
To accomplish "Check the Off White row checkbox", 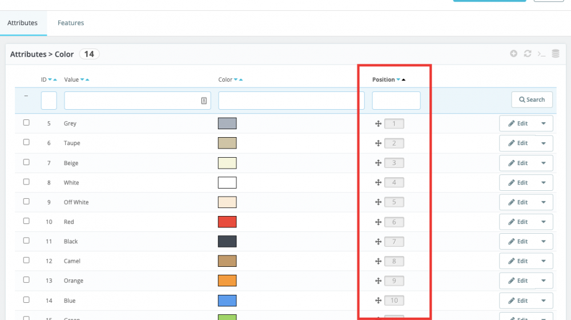I will coord(26,201).
